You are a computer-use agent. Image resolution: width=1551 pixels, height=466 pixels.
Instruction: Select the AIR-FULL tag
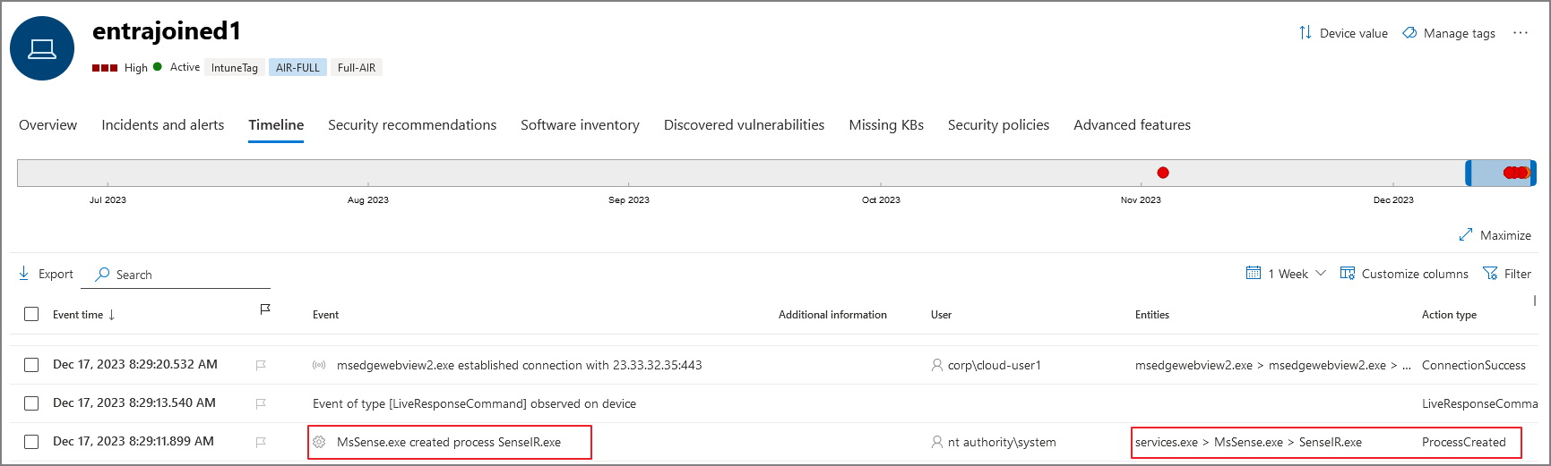[x=297, y=68]
